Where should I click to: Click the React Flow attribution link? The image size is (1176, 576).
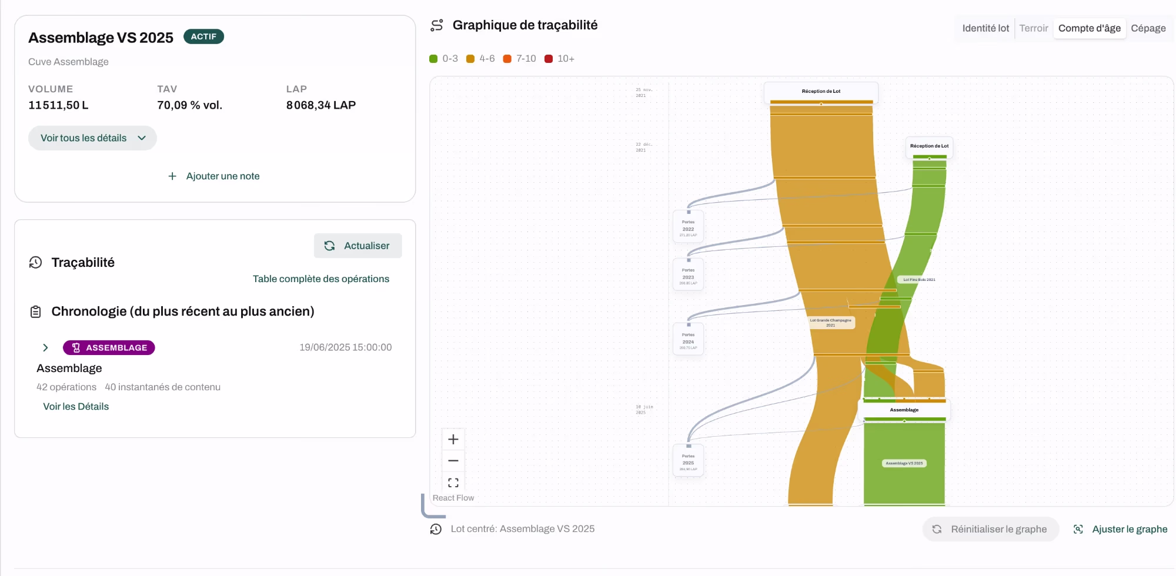453,498
